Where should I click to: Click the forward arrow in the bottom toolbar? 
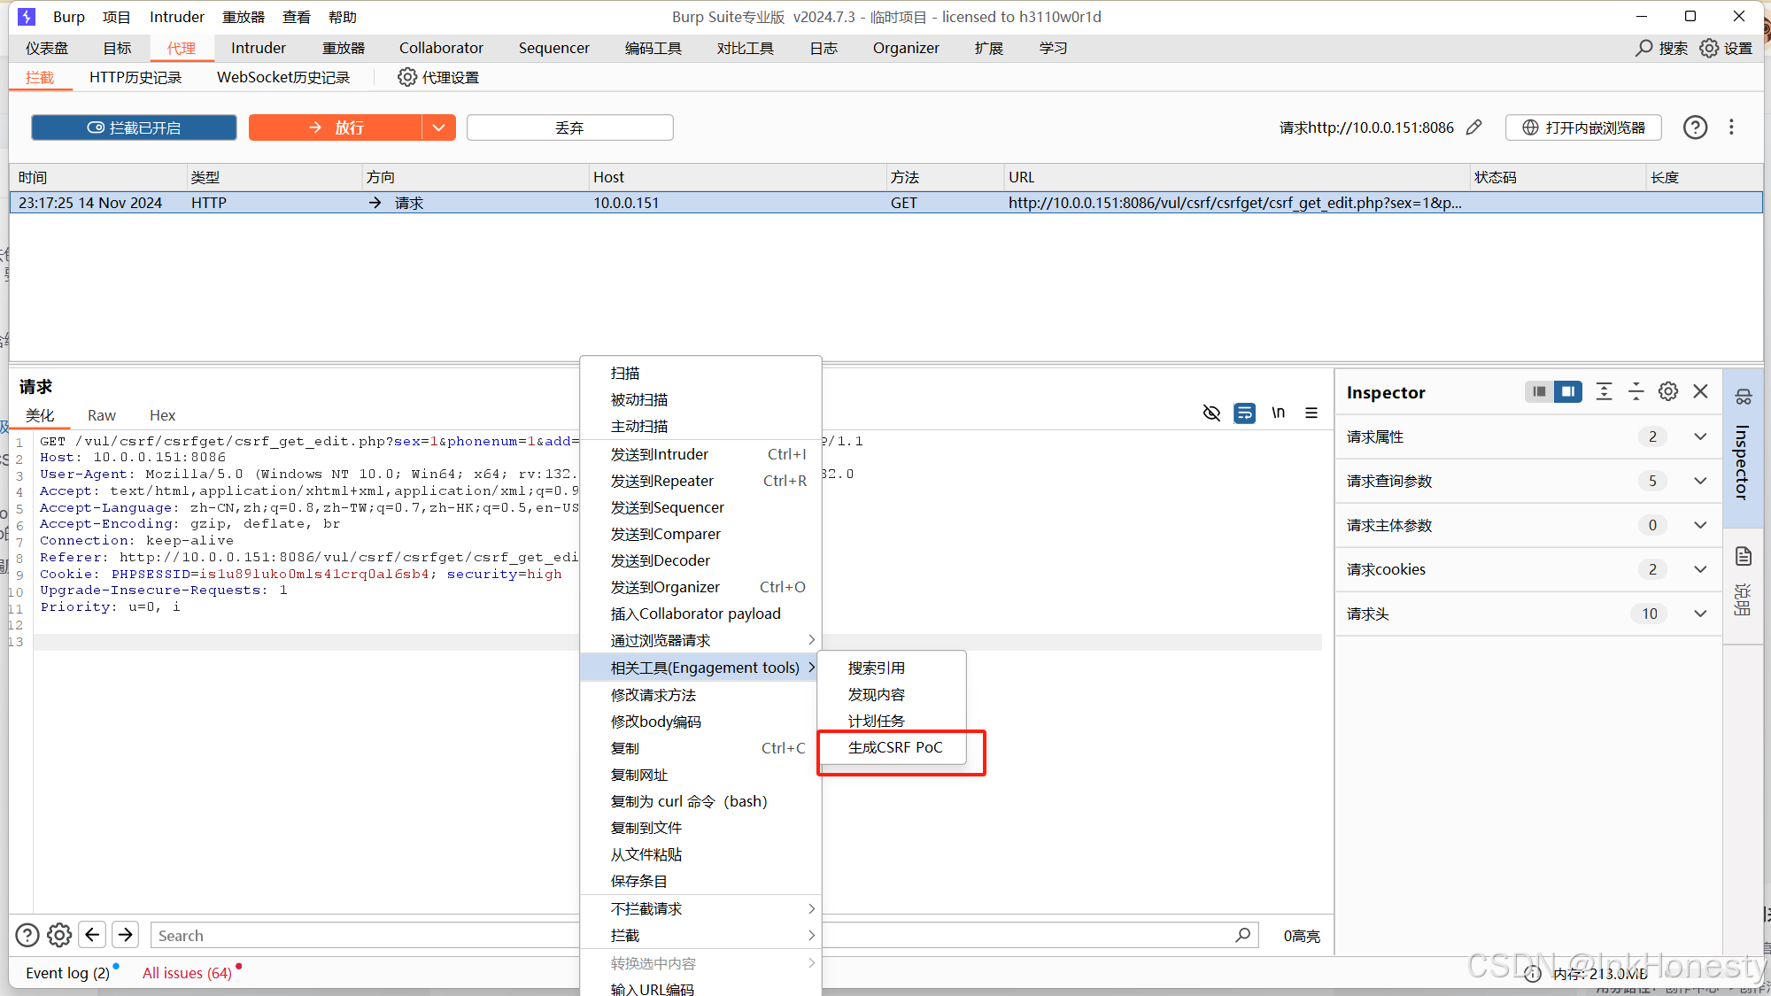tap(125, 934)
